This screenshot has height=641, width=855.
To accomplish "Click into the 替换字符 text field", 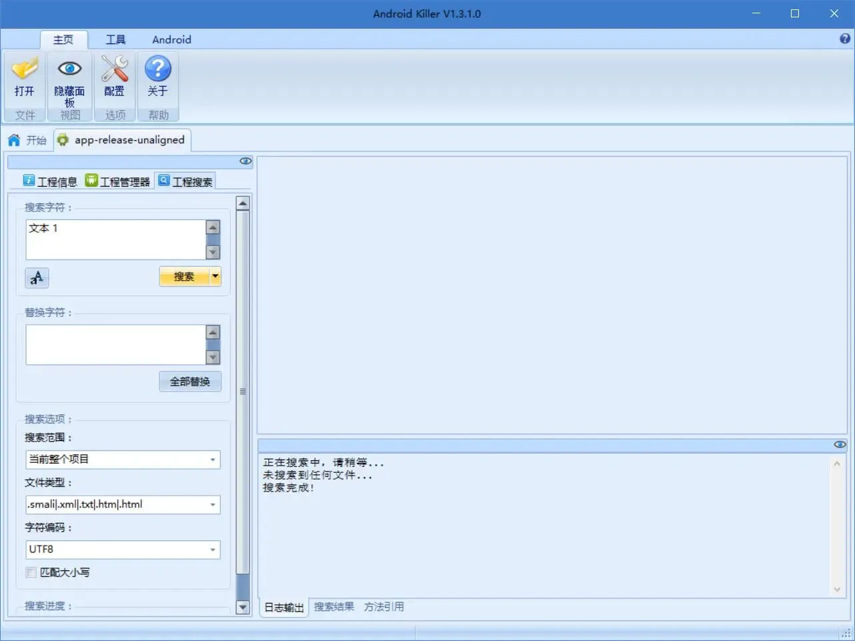I will point(116,345).
